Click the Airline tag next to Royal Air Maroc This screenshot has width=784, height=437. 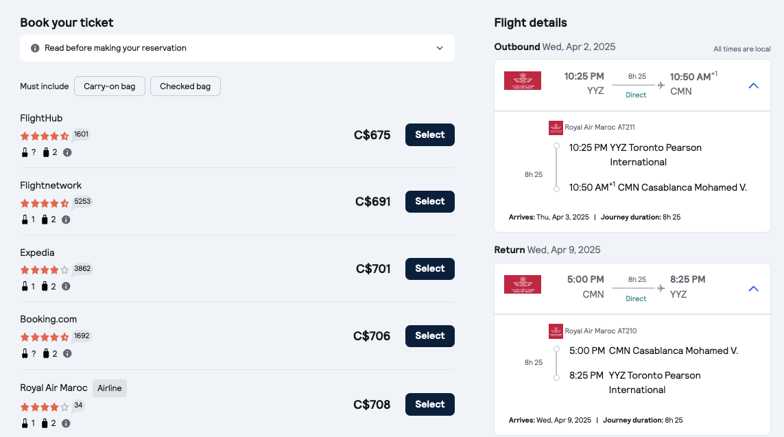pyautogui.click(x=110, y=388)
